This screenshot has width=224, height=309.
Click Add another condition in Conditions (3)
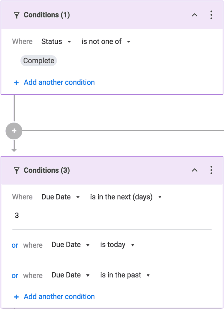[x=59, y=296]
